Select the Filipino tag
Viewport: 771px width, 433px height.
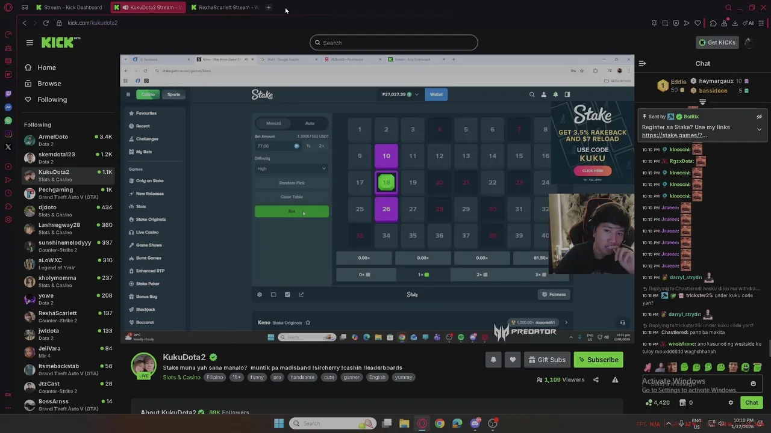point(215,377)
